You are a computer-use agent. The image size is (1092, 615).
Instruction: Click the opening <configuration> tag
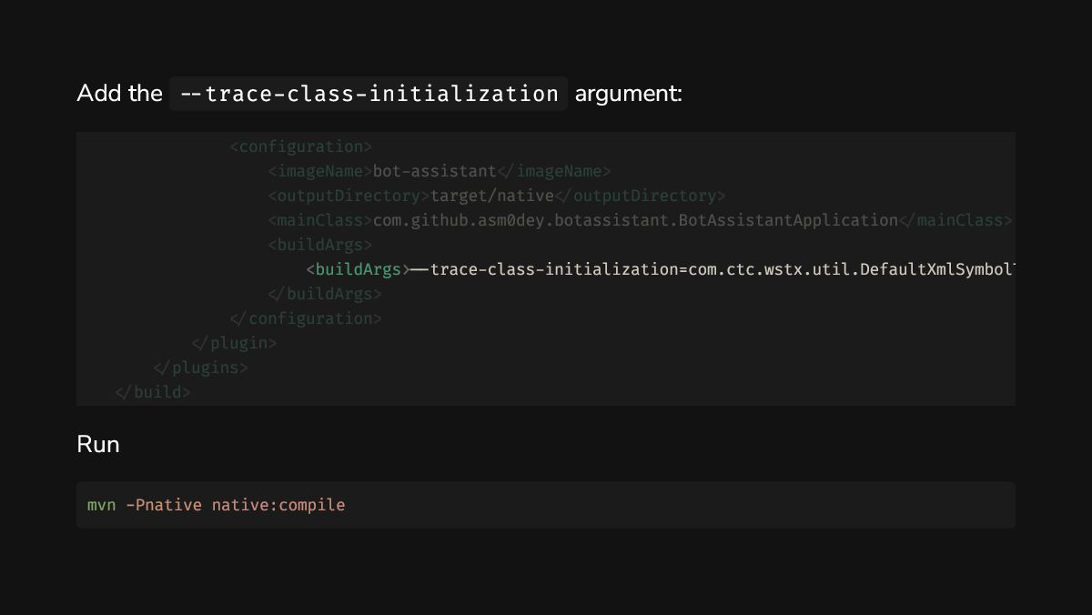pos(301,146)
